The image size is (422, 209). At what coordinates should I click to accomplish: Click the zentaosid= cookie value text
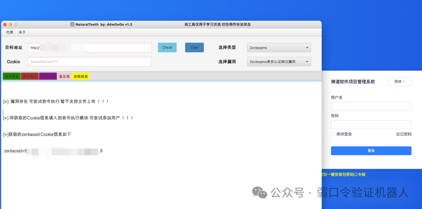coord(53,151)
